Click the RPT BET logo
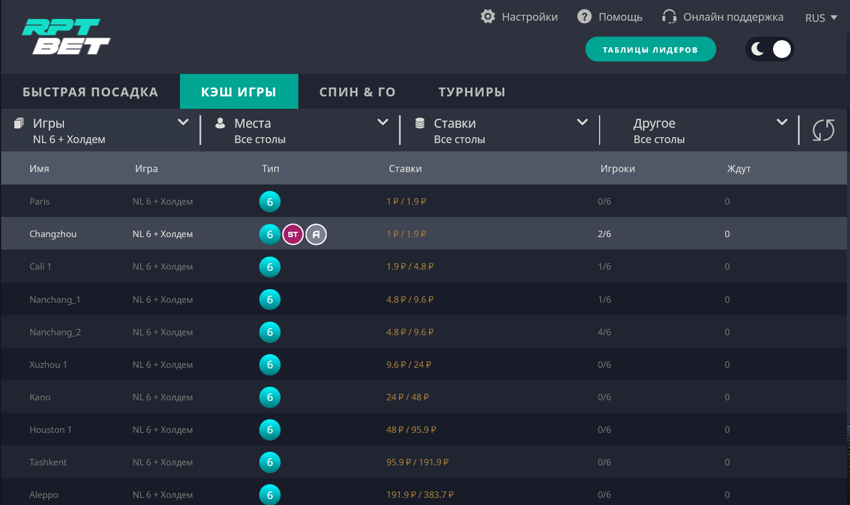The image size is (850, 505). click(x=66, y=37)
